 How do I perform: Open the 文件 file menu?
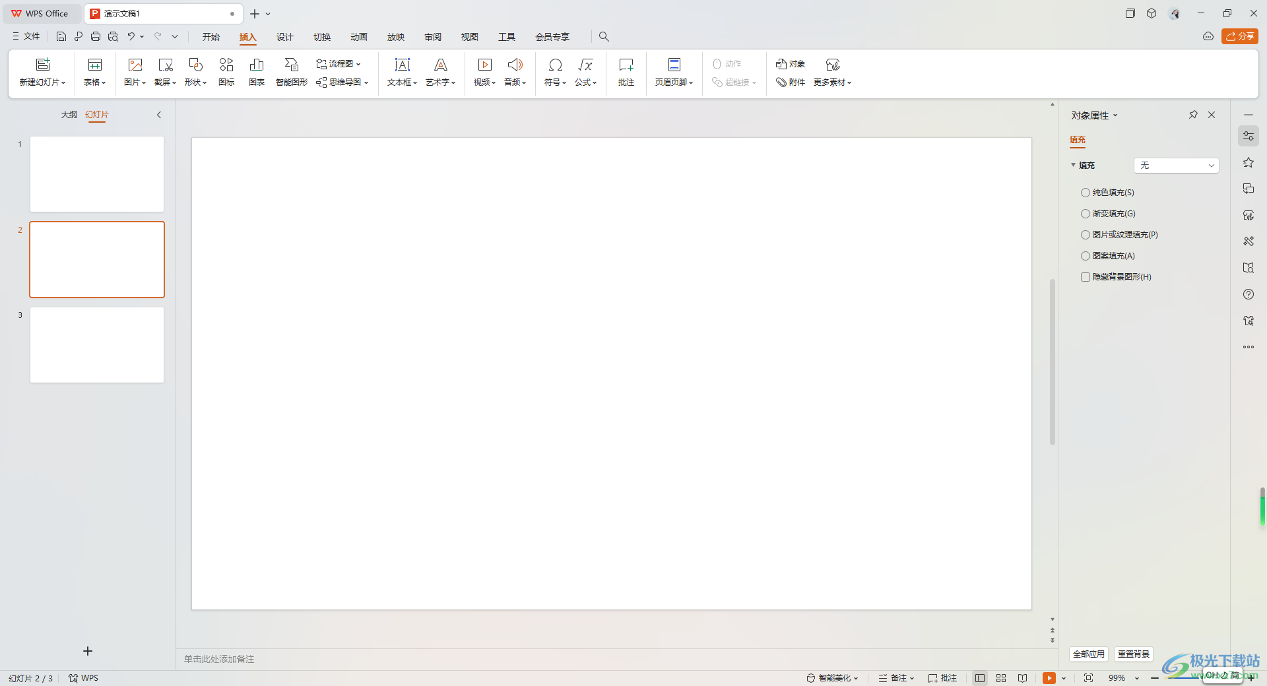tap(26, 37)
